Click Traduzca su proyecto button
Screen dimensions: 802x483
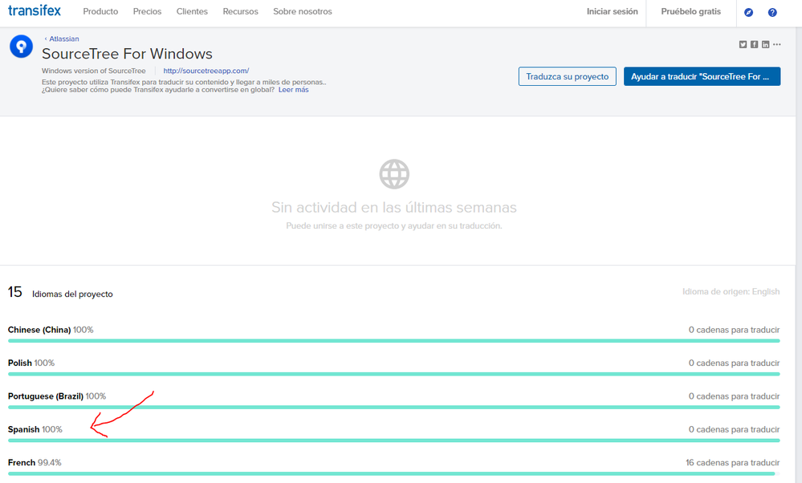[568, 76]
